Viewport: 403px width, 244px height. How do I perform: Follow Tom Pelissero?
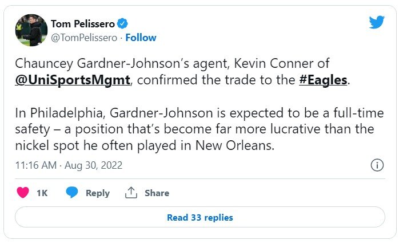click(x=141, y=38)
